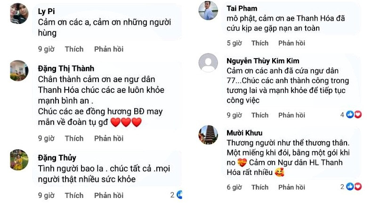This screenshot has width=389, height=205.
Task: Reply to Nguyễn Thùy Kim Kim's comment
Action: pos(291,115)
